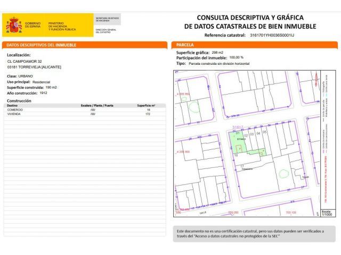Click the 'Gobierno de España' text

(x=33, y=25)
